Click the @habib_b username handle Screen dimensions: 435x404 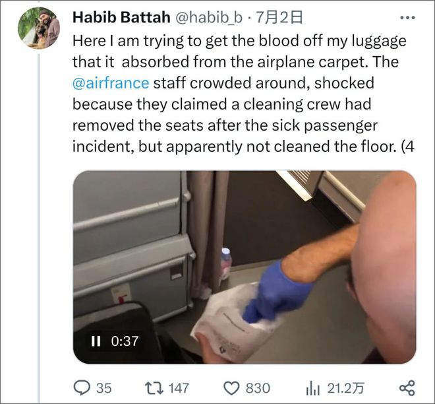(x=209, y=18)
